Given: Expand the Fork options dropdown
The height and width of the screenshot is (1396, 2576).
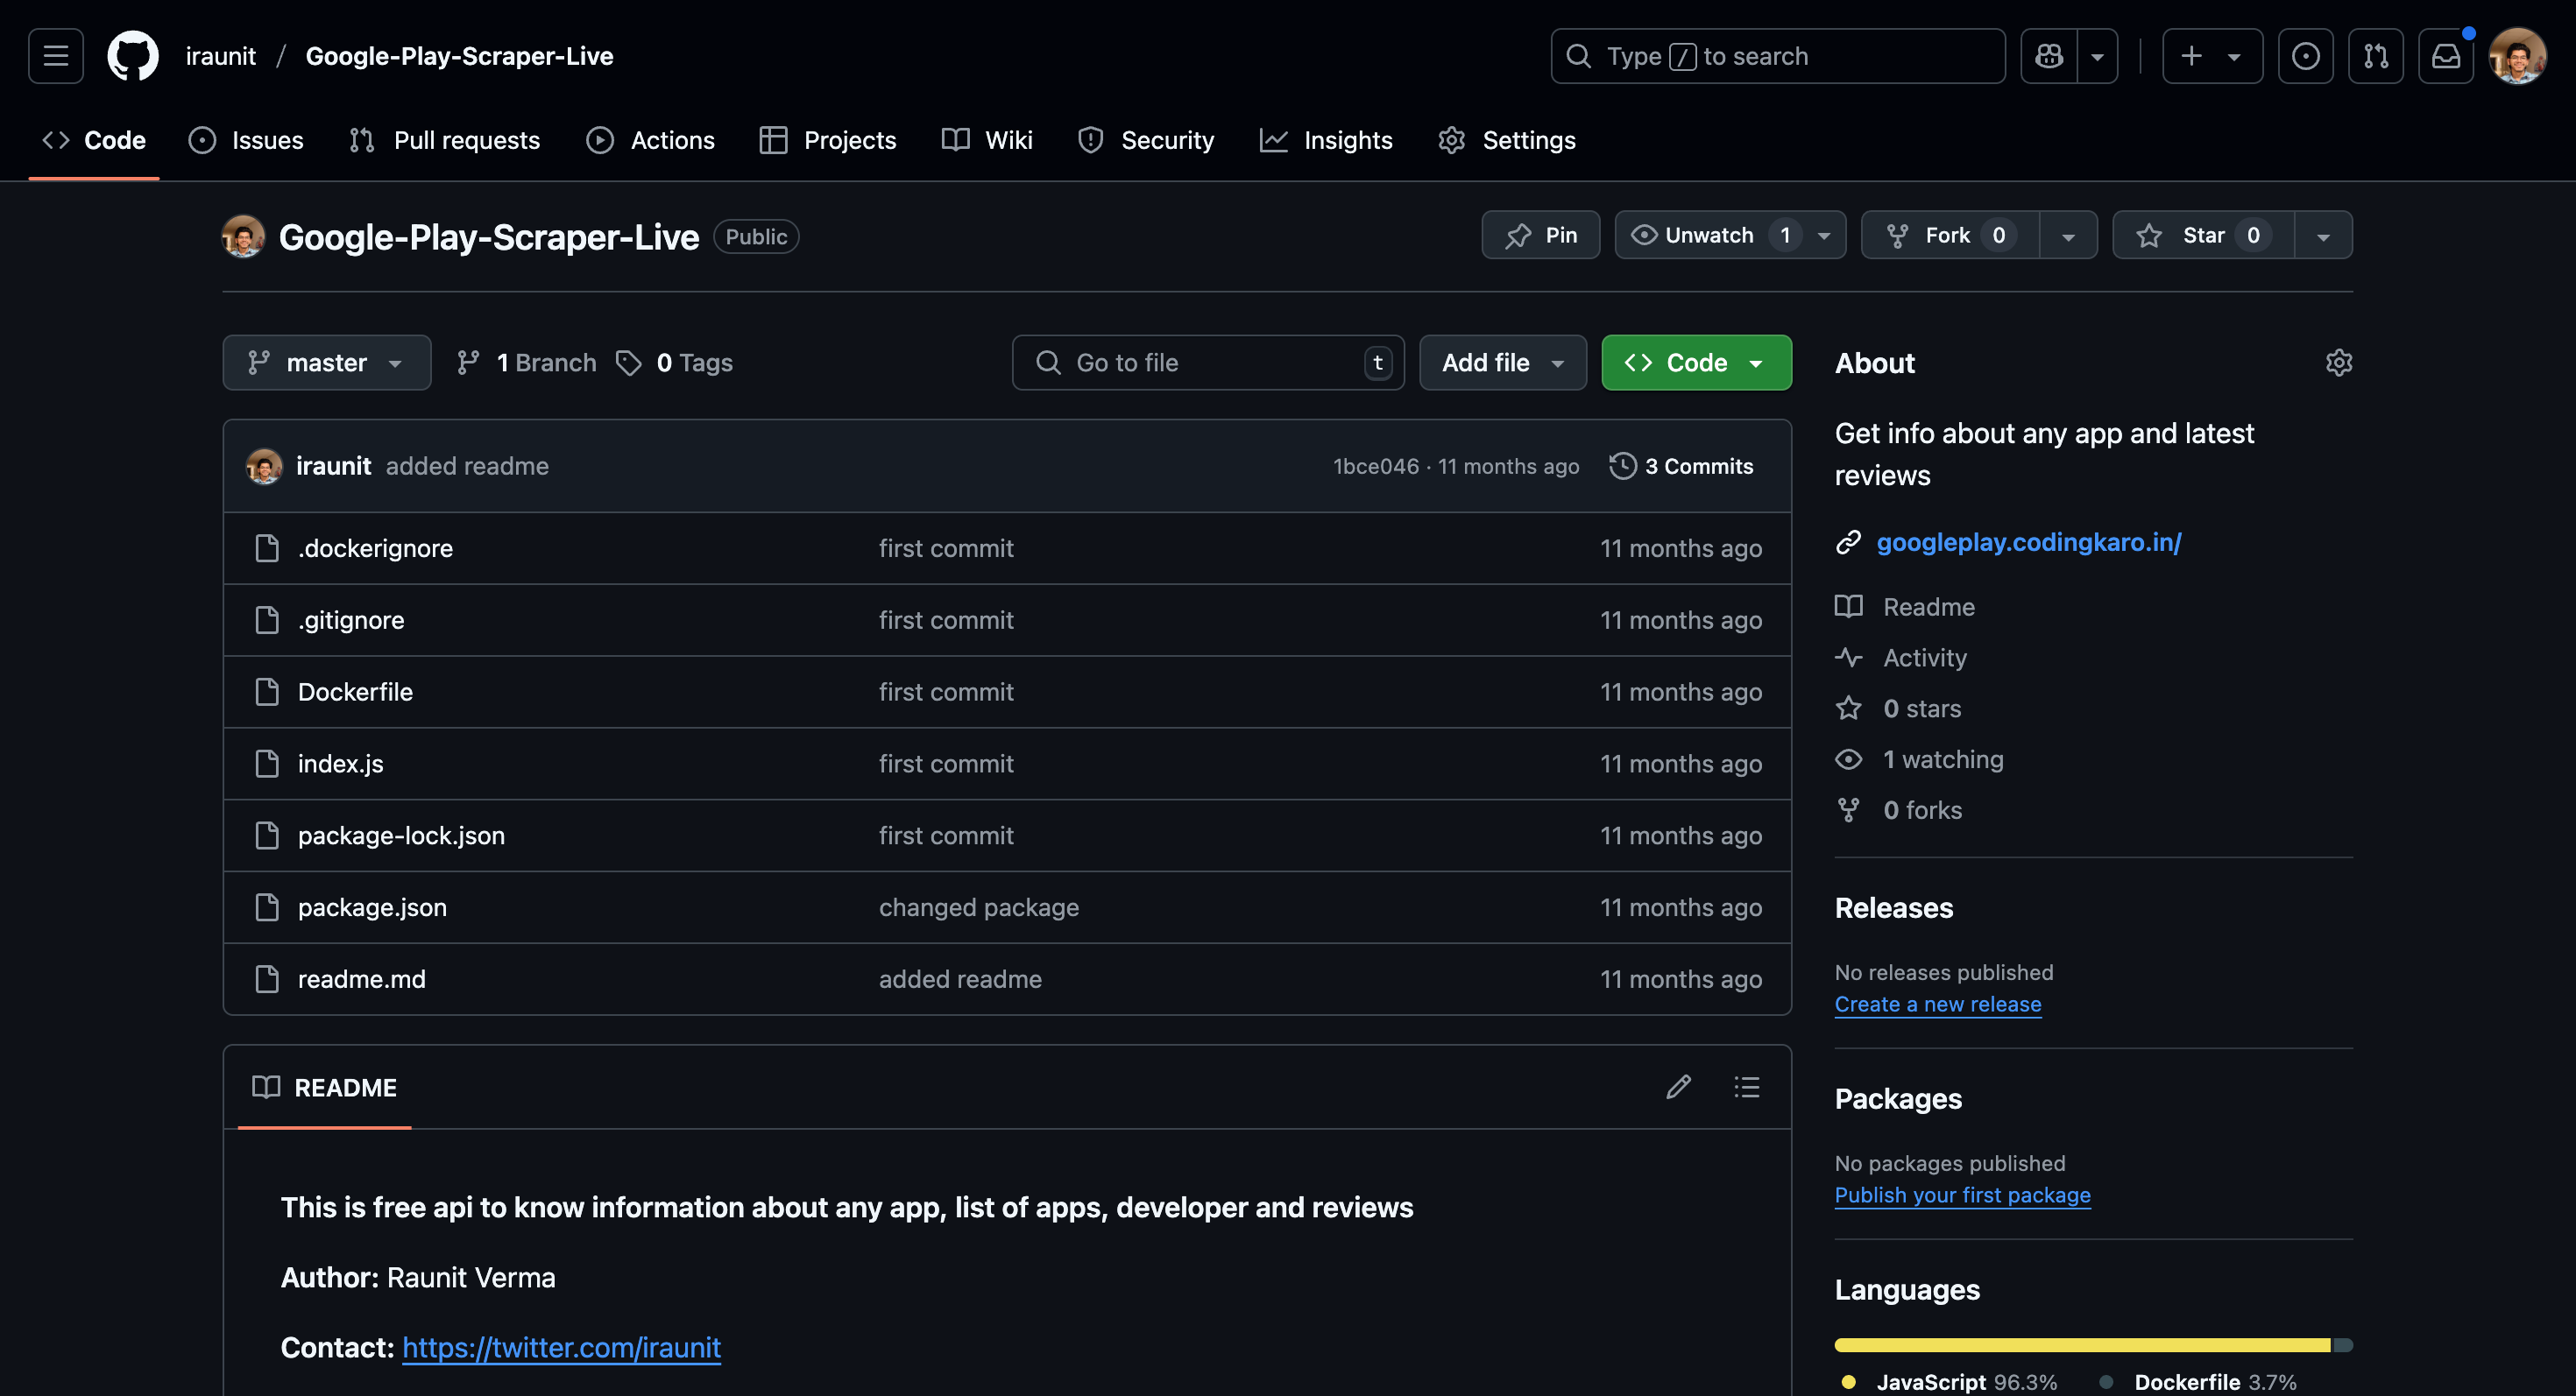Looking at the screenshot, I should point(2068,236).
